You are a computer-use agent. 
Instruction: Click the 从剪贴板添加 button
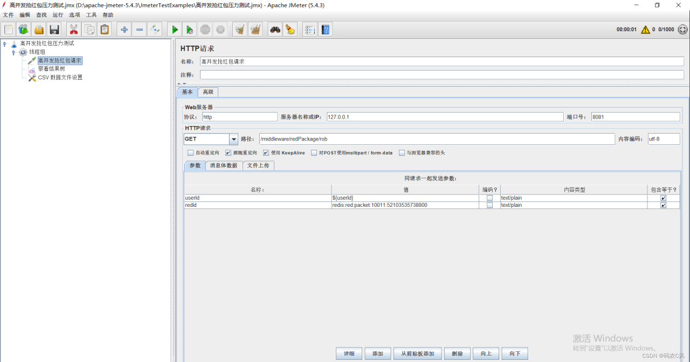418,353
